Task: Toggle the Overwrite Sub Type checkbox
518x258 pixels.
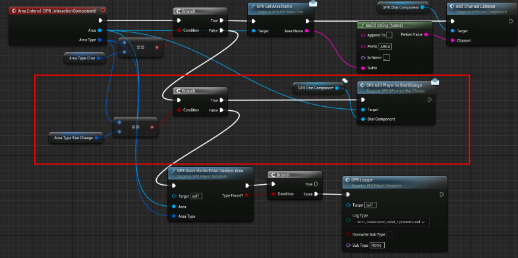Action: [x=389, y=234]
